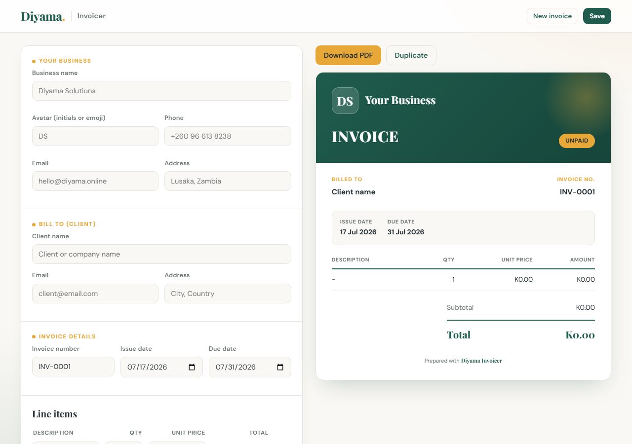
Task: Open the Due date calendar picker icon
Action: point(280,367)
